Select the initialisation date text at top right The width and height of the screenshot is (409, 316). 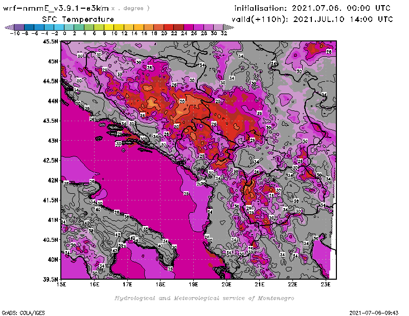click(x=312, y=8)
